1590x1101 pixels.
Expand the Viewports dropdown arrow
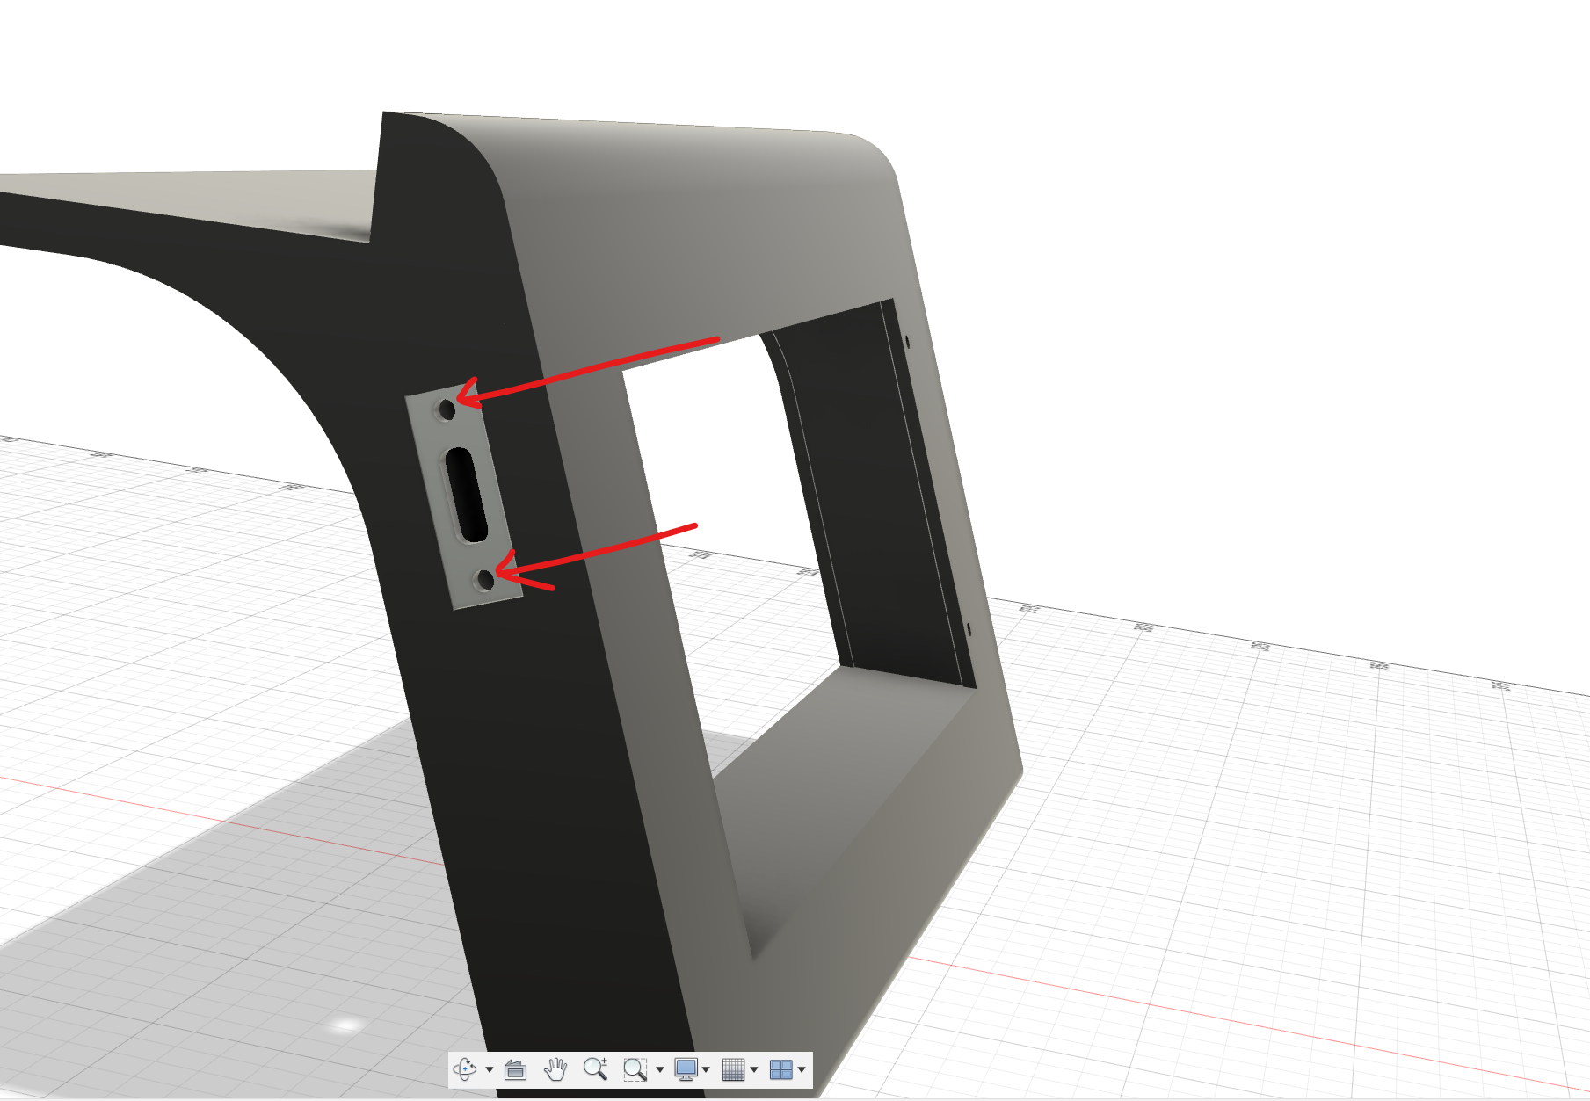[x=802, y=1070]
